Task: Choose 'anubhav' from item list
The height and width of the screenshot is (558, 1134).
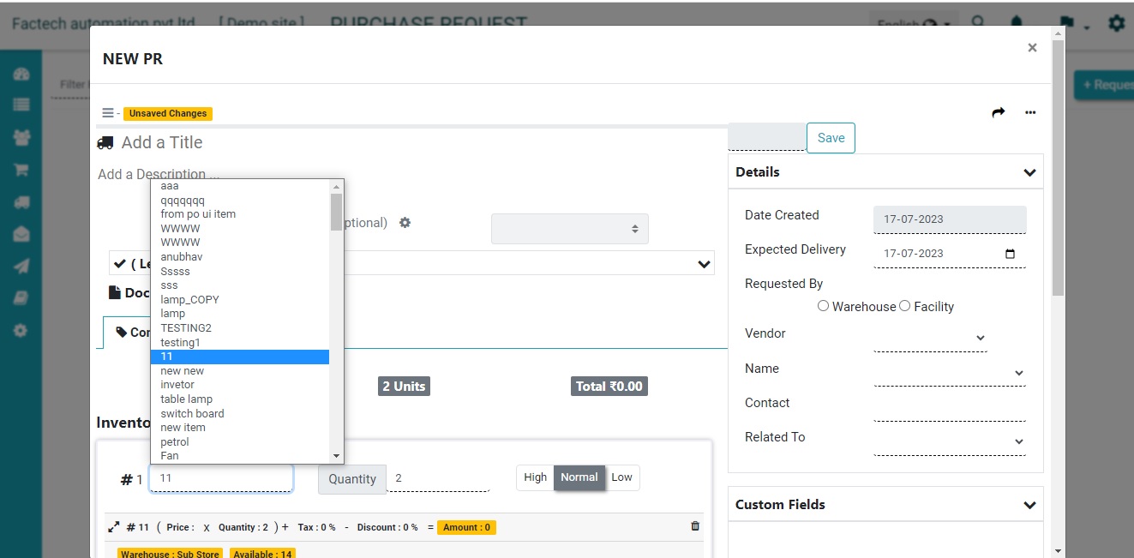Action: [240, 257]
